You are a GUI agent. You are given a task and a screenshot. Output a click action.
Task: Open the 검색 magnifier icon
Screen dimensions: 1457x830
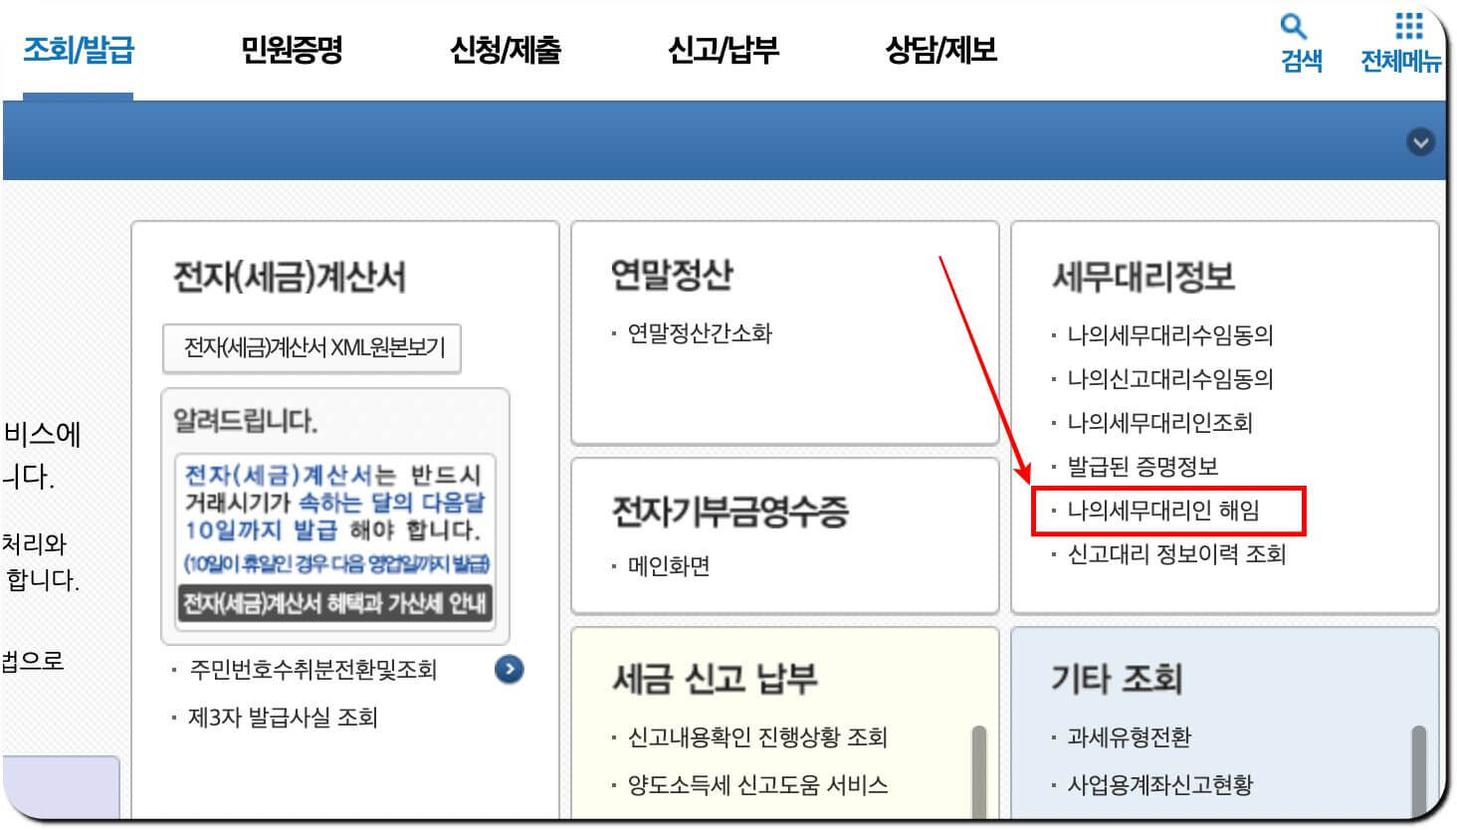tap(1293, 26)
